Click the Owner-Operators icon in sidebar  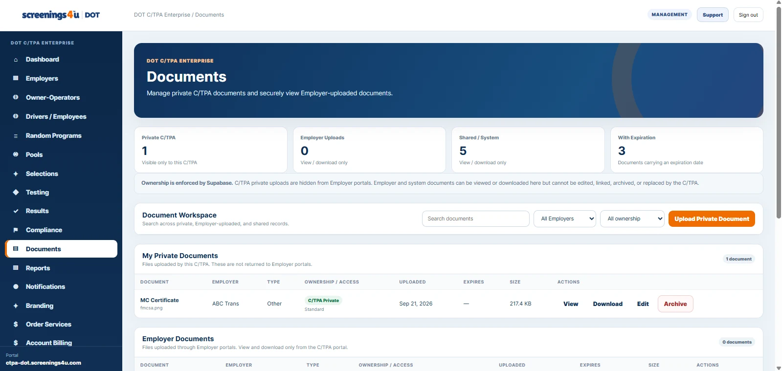click(x=16, y=97)
